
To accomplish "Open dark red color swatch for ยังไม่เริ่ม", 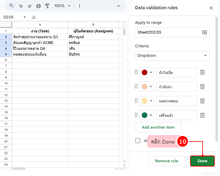I will [147, 72].
